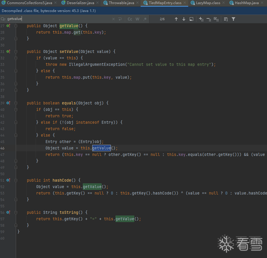The height and width of the screenshot is (258, 267).
Task: Close the Throwable.java tab
Action: click(x=137, y=3)
